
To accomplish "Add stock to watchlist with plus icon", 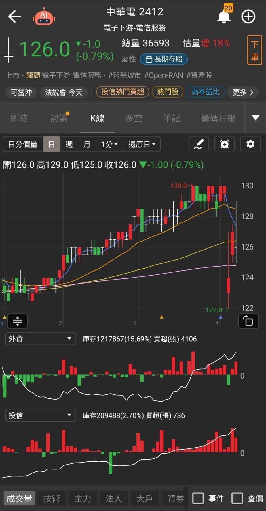I will 248,16.
